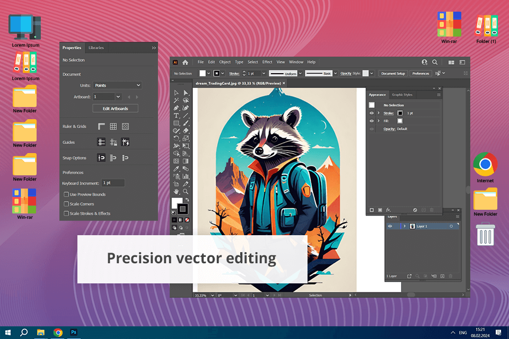
Task: Select the Pen tool
Action: [176, 108]
